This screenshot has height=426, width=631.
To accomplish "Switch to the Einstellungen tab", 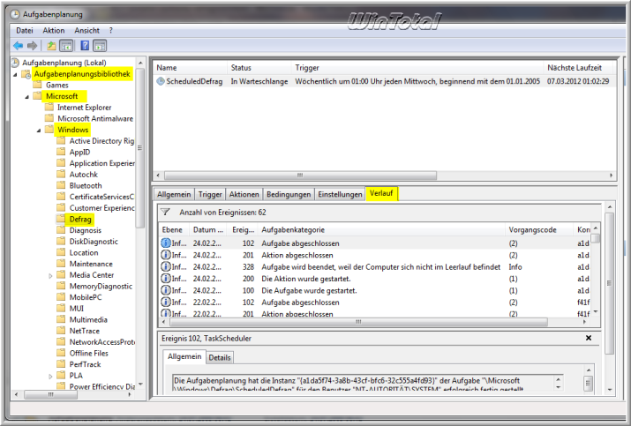I will [x=340, y=194].
